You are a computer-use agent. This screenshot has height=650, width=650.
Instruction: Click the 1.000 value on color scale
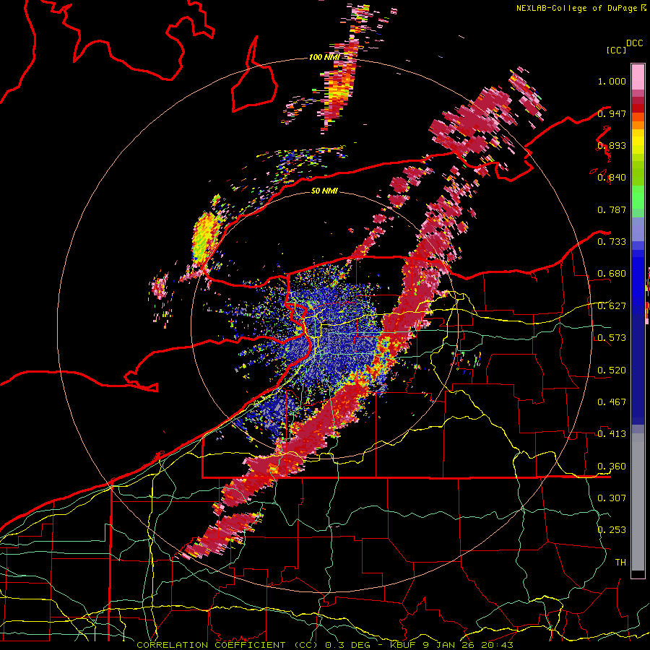(612, 81)
